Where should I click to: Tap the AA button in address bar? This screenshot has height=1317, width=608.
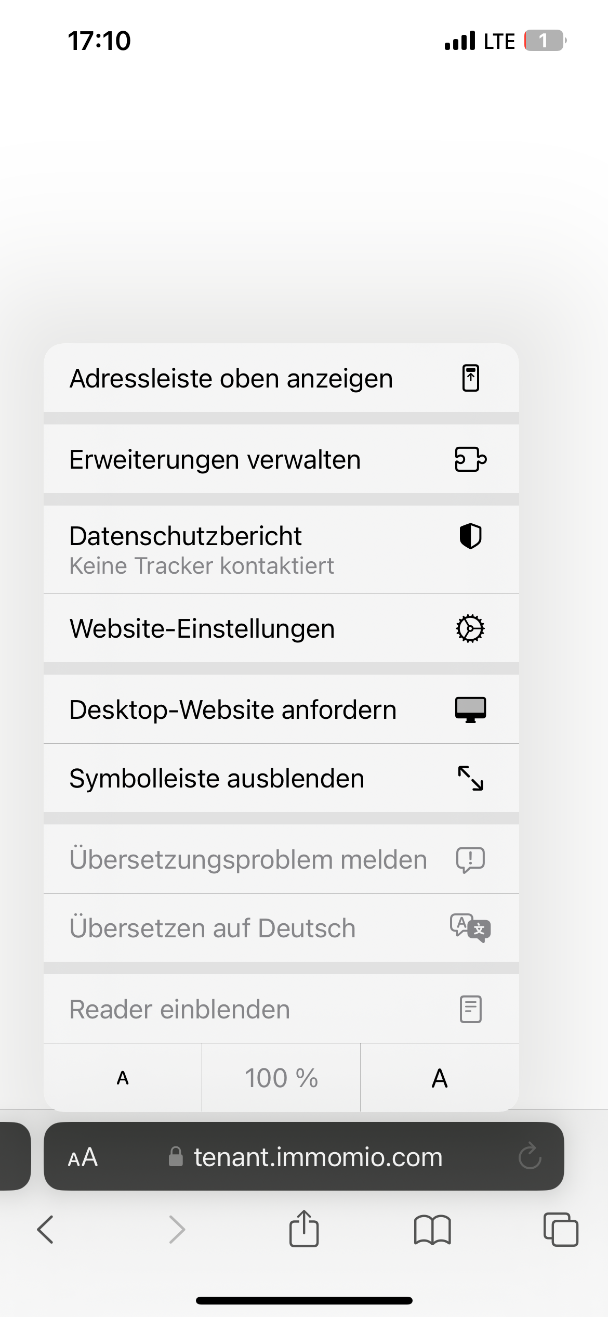tap(83, 1157)
